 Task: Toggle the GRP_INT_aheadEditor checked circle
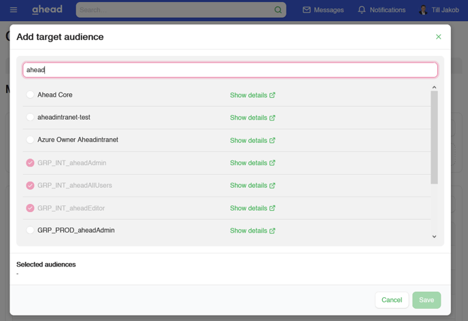[30, 208]
